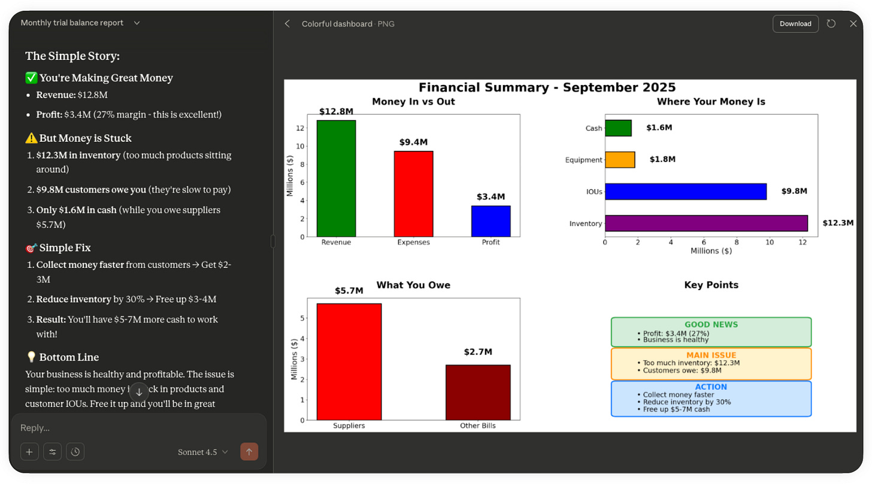Click the green Revenue bar
The height and width of the screenshot is (484, 872).
tap(336, 178)
